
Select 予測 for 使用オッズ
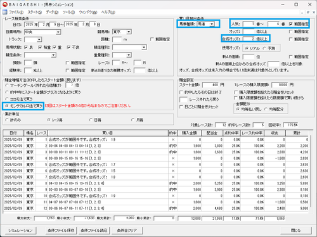click(x=264, y=48)
